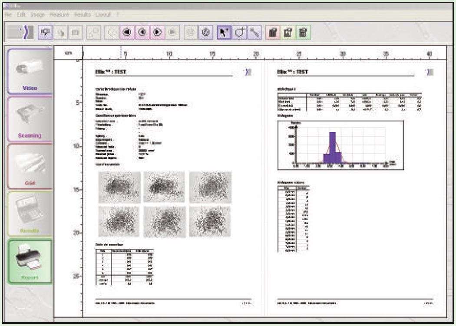Open the Grid module
The width and height of the screenshot is (456, 326).
tap(30, 166)
